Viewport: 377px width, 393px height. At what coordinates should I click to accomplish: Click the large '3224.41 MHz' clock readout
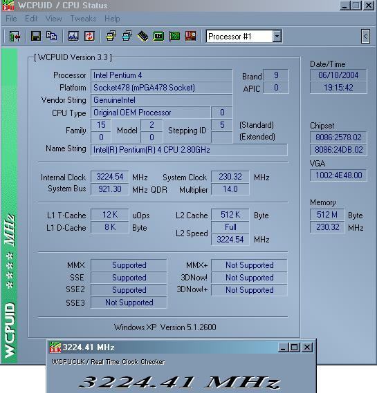[179, 383]
